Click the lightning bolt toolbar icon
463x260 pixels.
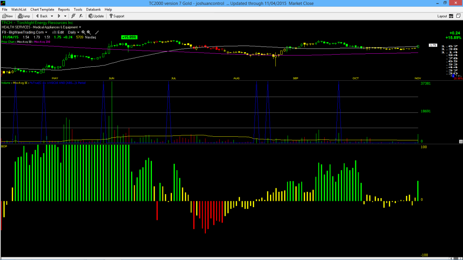(x=73, y=16)
